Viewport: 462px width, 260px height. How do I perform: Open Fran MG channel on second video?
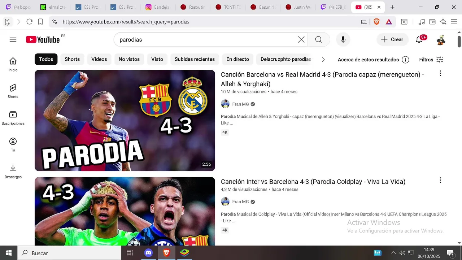pyautogui.click(x=240, y=202)
